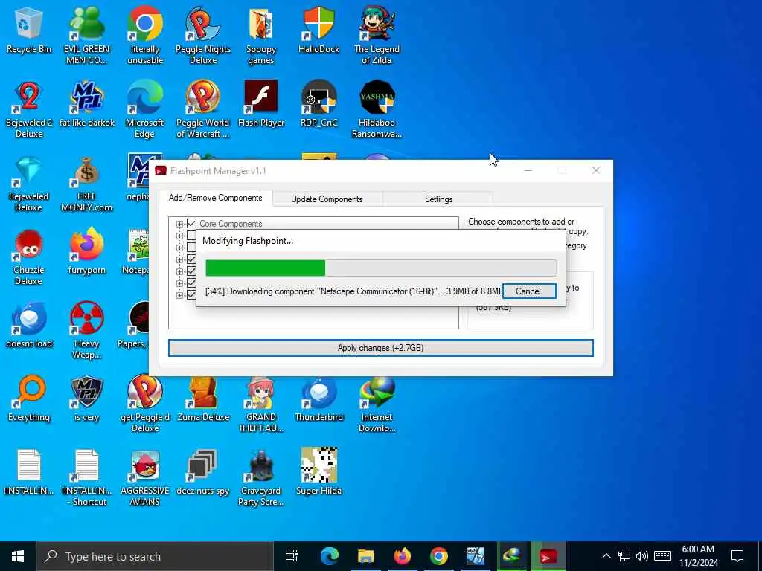Open the touch keyboard from the tray
This screenshot has height=571, width=762.
[662, 556]
